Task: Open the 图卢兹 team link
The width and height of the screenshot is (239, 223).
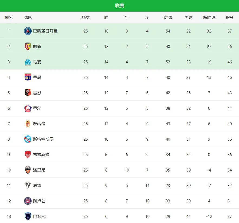Action: 39,201
